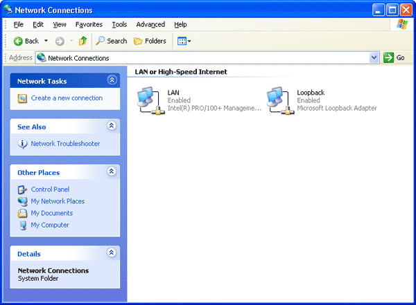Viewport: 416px width, 305px height.
Task: Open the My Computer link
Action: point(50,225)
